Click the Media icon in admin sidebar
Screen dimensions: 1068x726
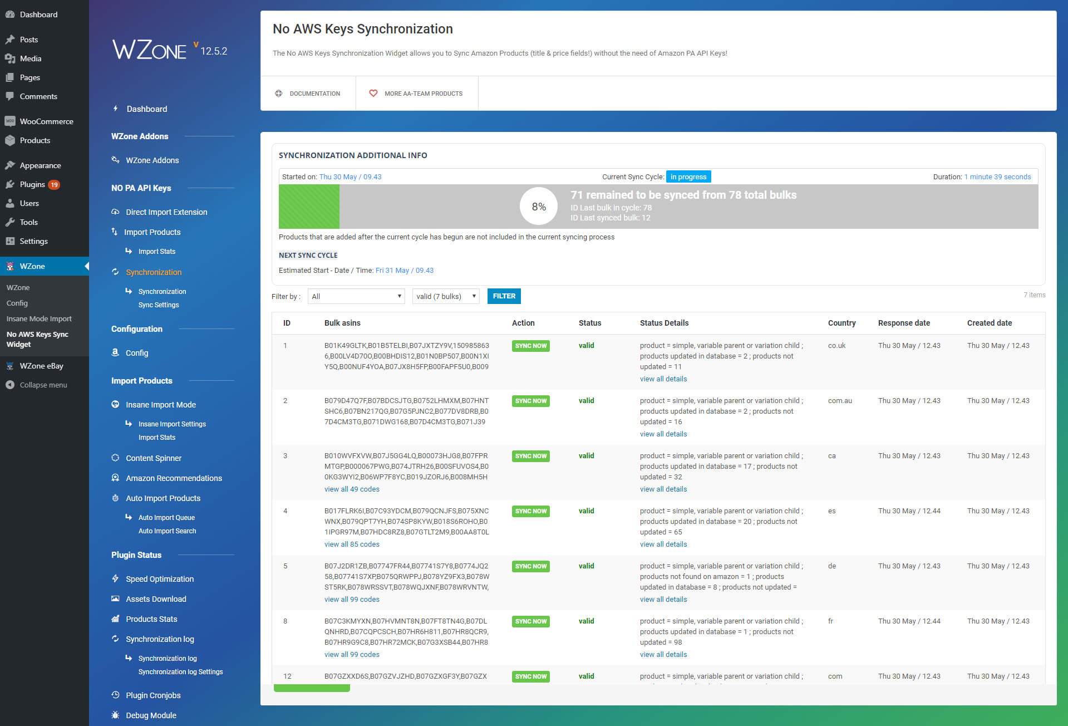10,58
